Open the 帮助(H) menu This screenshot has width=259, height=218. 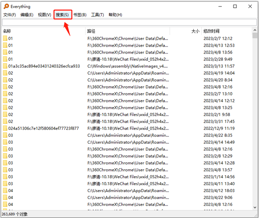point(115,15)
